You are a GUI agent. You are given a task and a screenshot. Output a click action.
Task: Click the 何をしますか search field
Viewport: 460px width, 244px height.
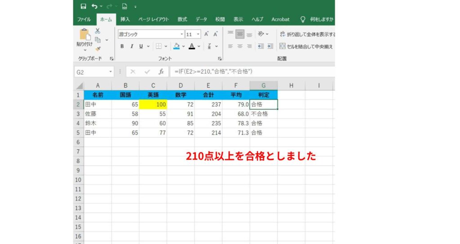(x=322, y=19)
